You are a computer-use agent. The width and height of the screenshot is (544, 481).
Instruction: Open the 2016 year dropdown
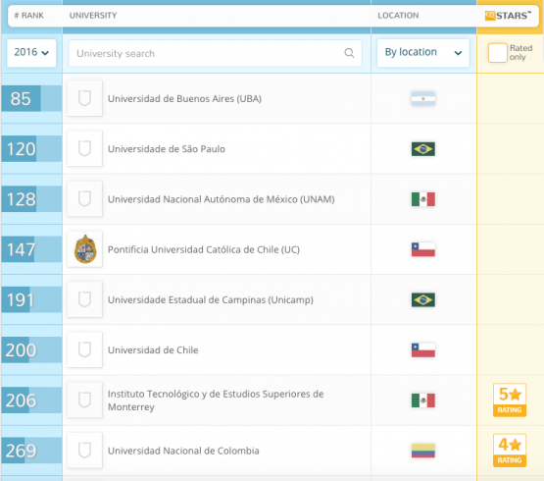[x=31, y=53]
